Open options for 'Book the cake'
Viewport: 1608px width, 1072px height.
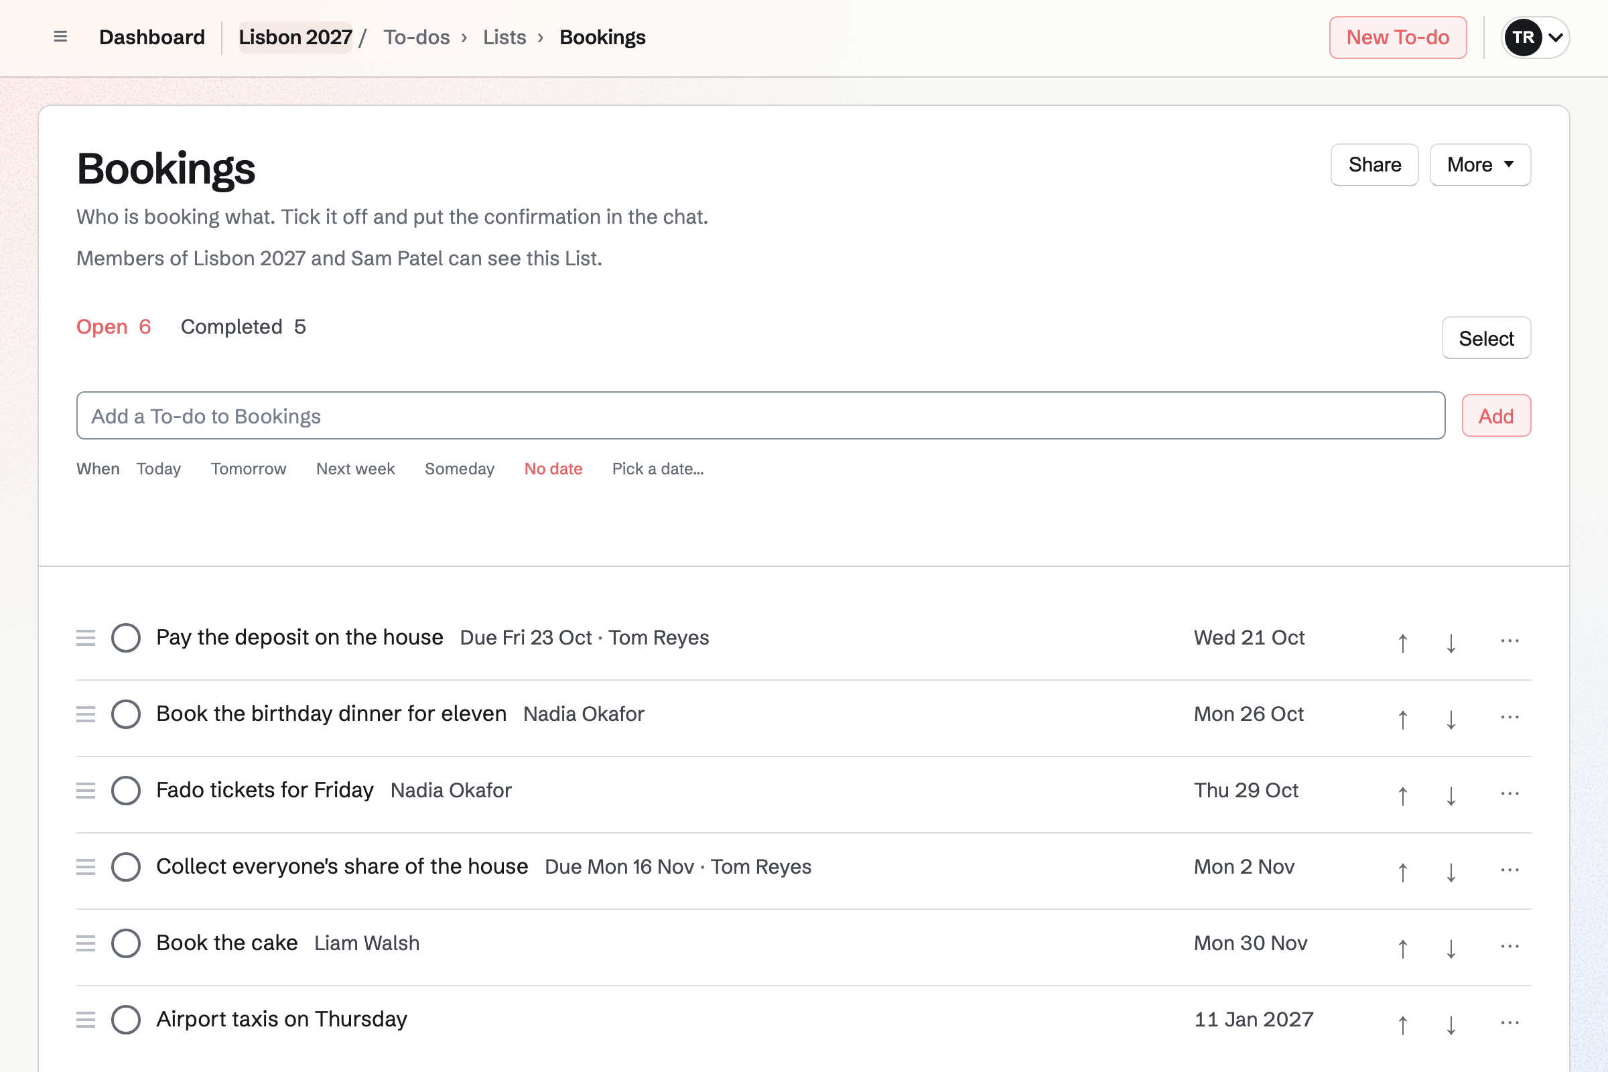pyautogui.click(x=1510, y=946)
